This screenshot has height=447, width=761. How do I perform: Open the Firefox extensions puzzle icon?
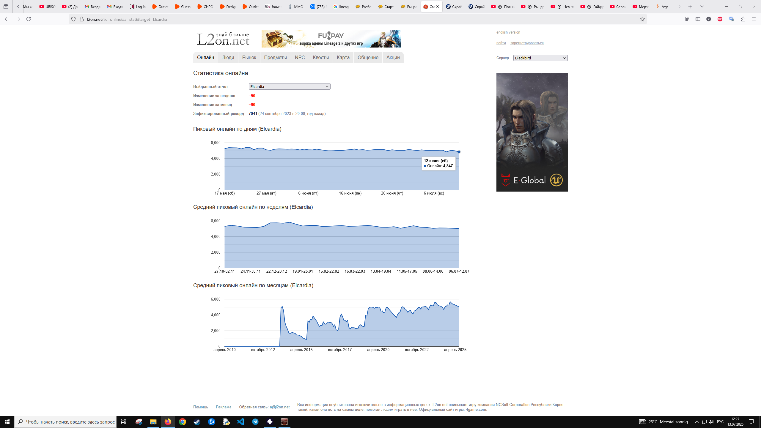point(743,19)
